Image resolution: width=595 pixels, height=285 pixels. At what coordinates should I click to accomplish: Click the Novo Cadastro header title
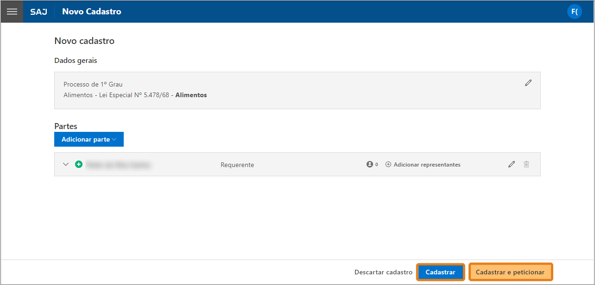click(x=92, y=12)
